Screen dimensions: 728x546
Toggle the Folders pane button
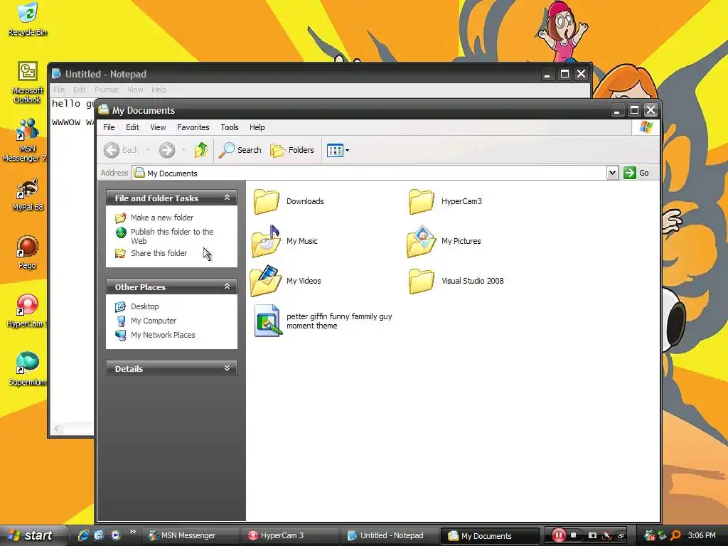292,150
